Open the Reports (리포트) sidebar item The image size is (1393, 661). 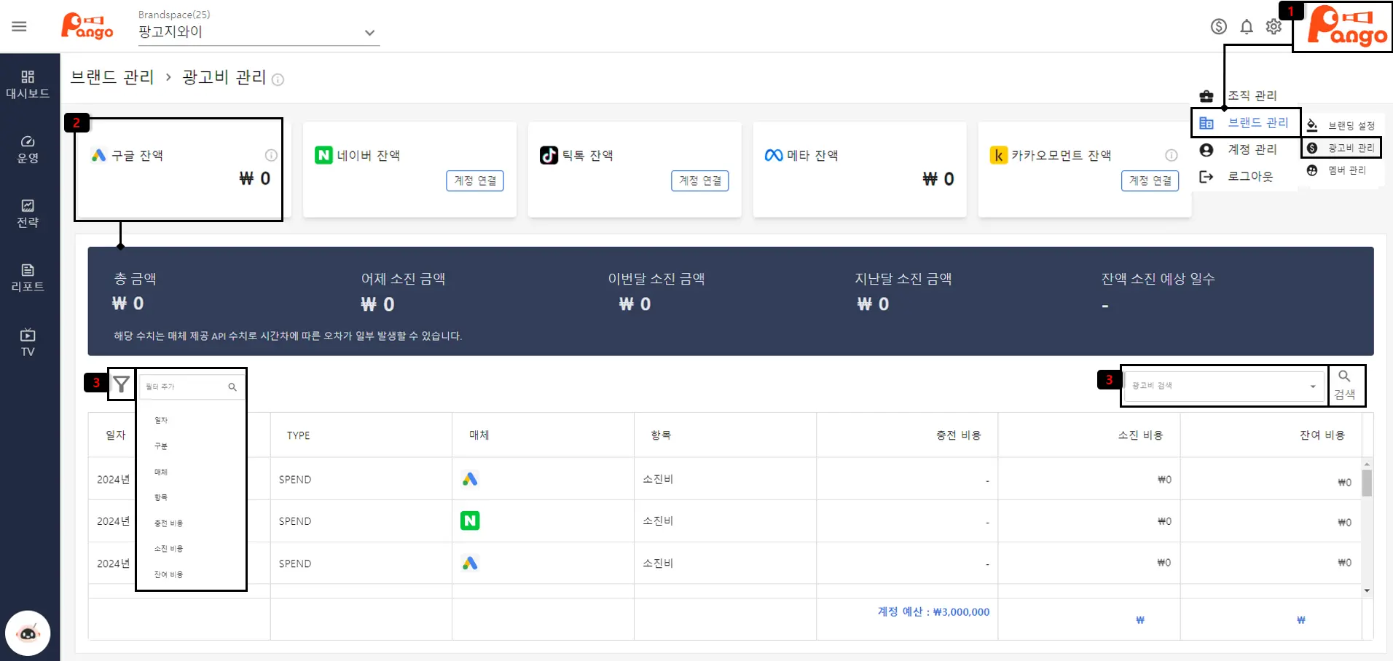[x=28, y=278]
